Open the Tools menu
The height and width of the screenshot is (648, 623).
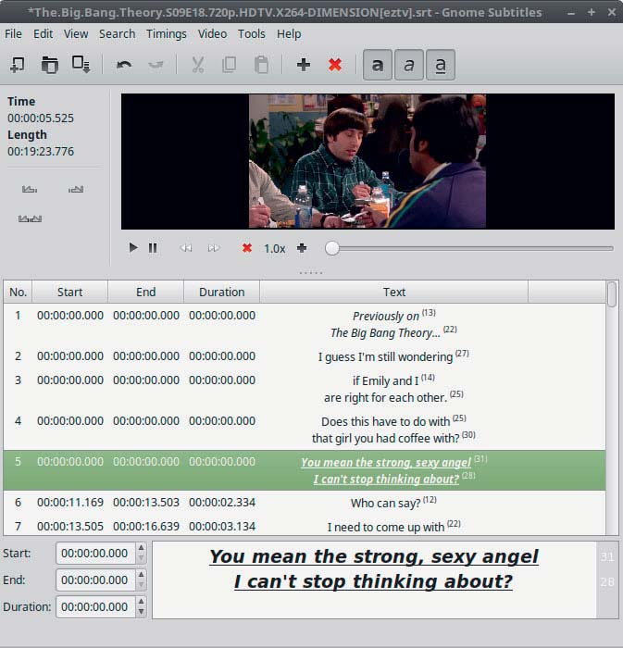[x=251, y=34]
